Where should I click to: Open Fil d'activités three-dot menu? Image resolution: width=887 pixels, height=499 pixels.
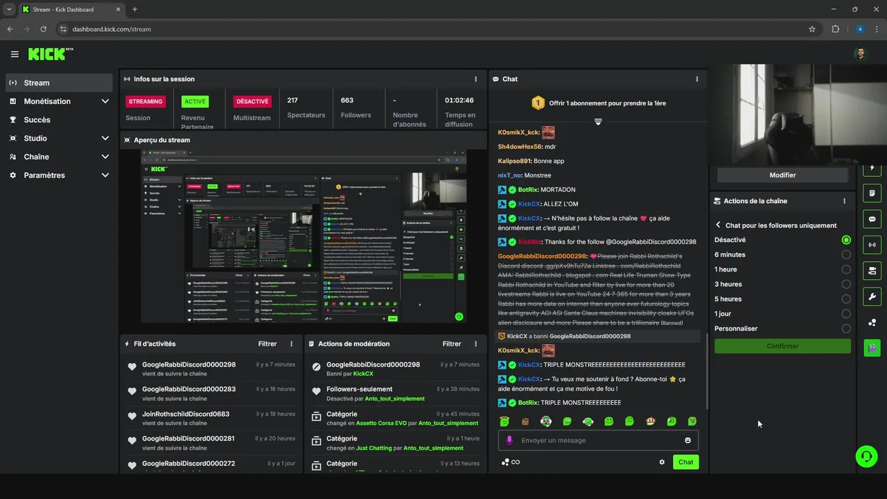pos(291,344)
